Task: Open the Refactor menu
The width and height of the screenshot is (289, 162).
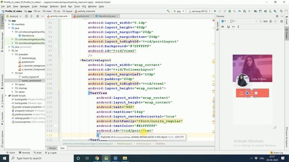Action: (54, 6)
